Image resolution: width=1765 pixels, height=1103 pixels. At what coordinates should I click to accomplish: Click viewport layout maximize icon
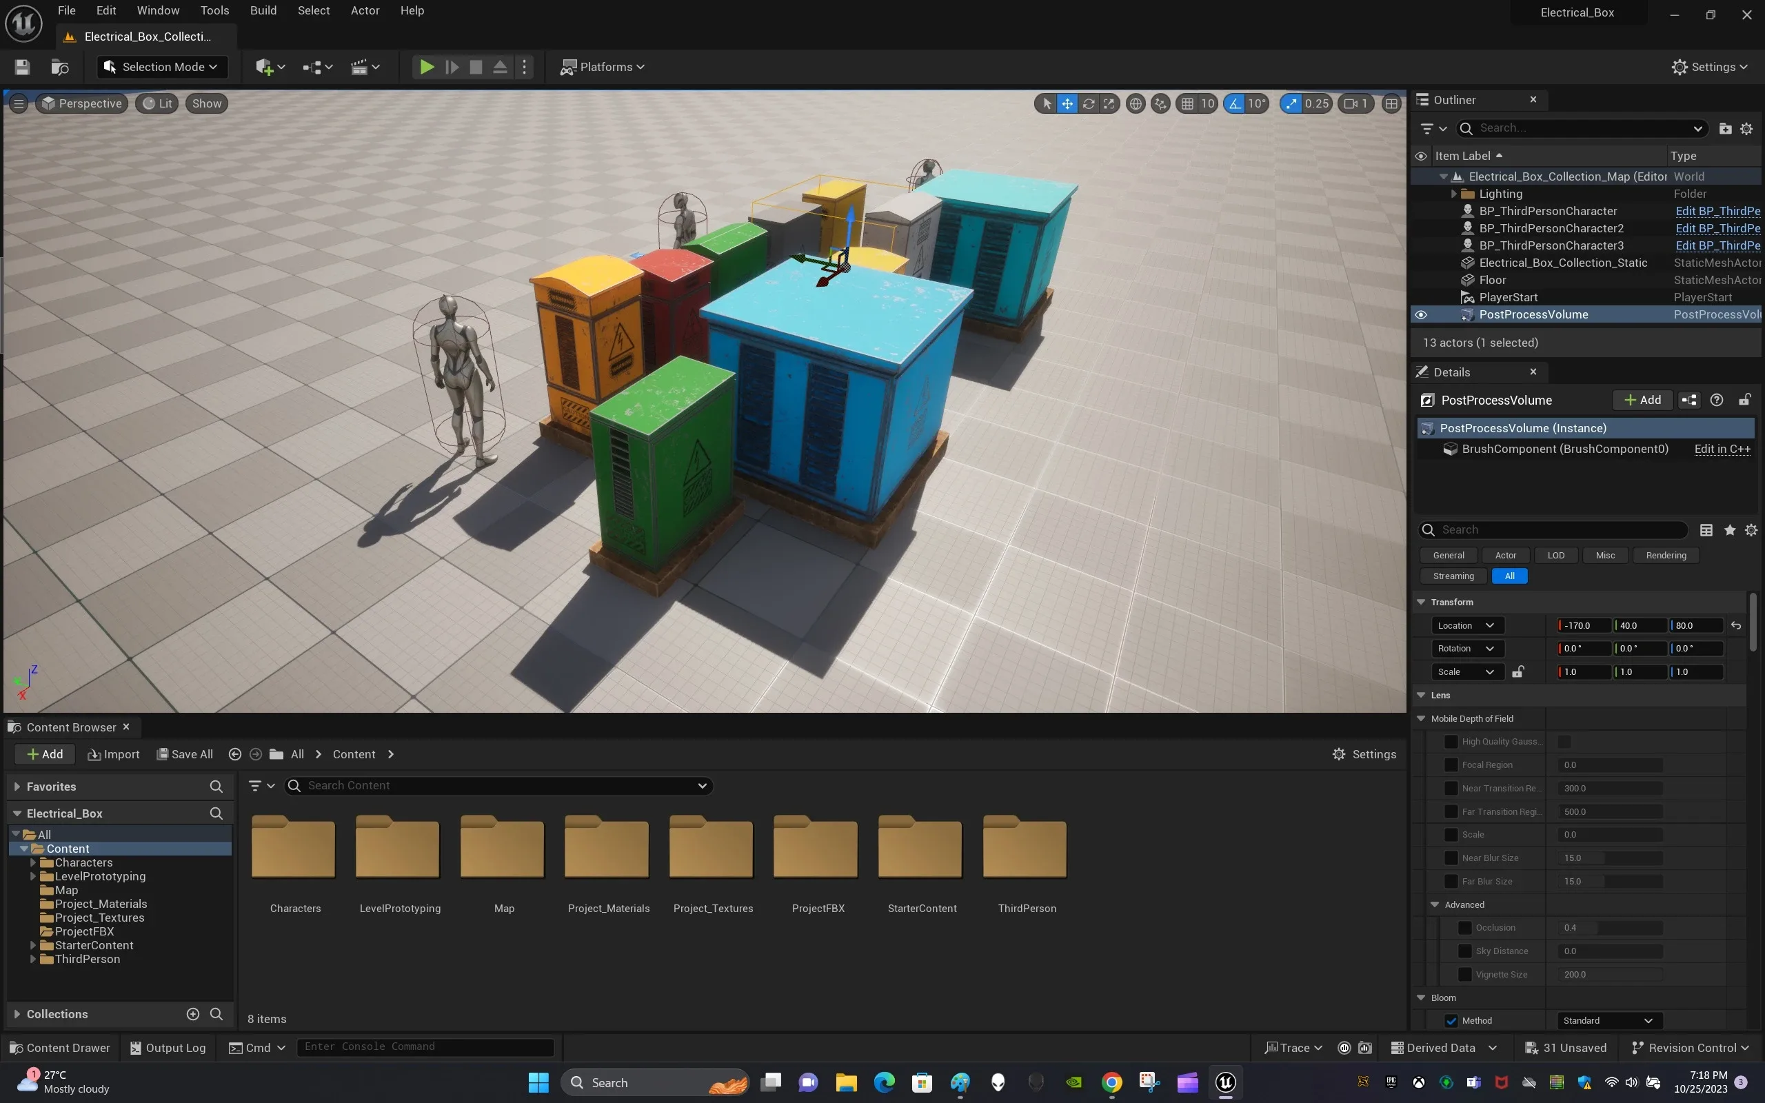[1391, 103]
